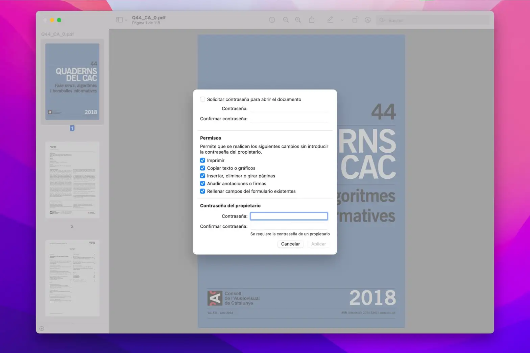
Task: Click the open-document Confirmar contraseña field
Action: (289, 119)
